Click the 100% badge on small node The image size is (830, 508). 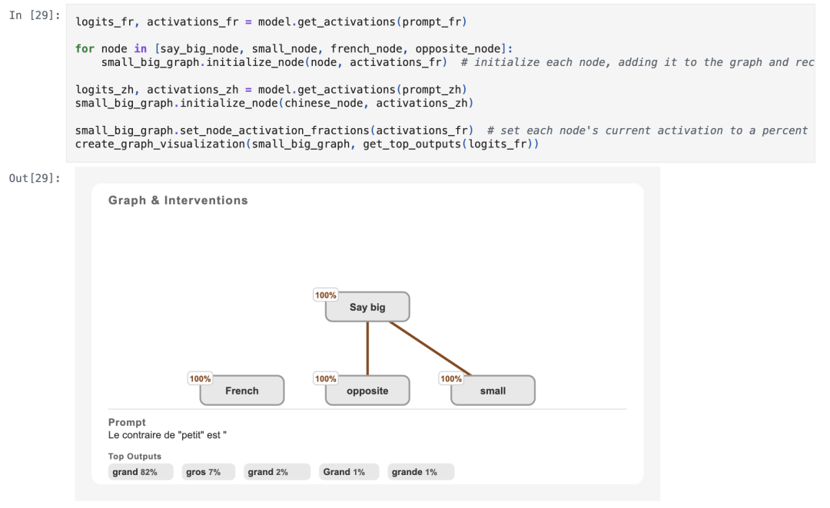[451, 378]
